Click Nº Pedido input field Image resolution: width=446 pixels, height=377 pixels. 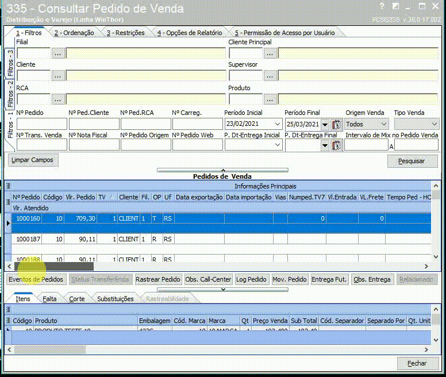[x=42, y=124]
